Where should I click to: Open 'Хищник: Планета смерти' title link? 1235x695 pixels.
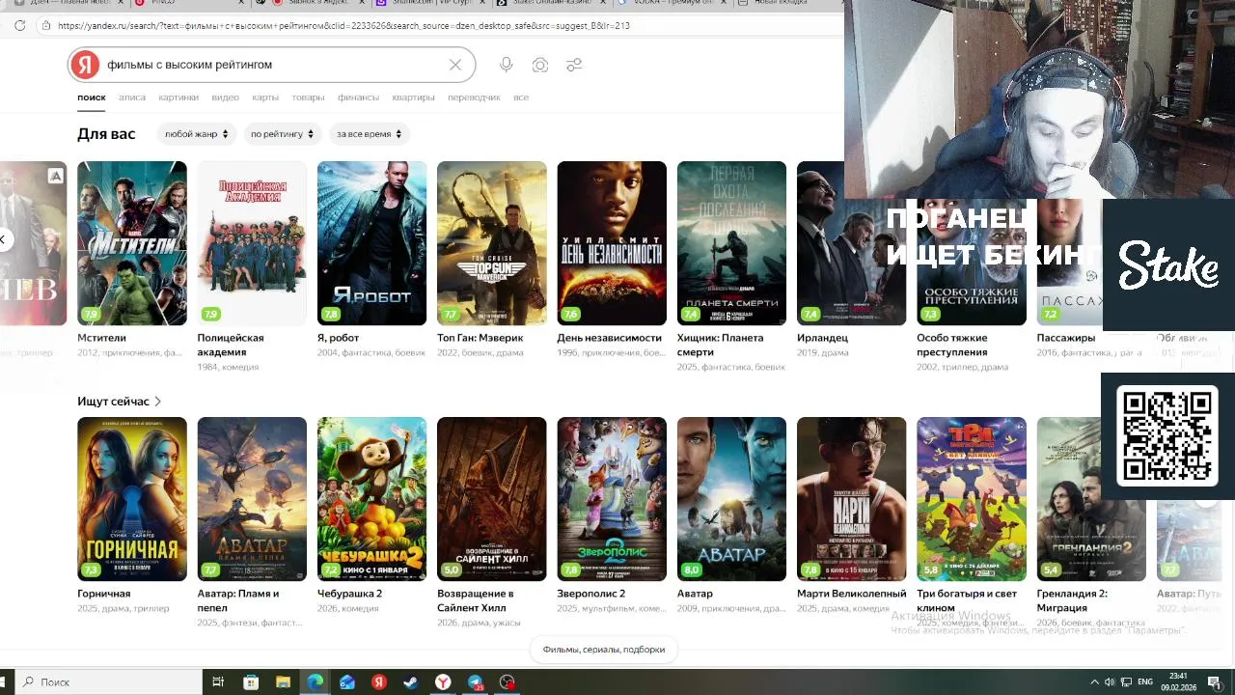pyautogui.click(x=720, y=345)
